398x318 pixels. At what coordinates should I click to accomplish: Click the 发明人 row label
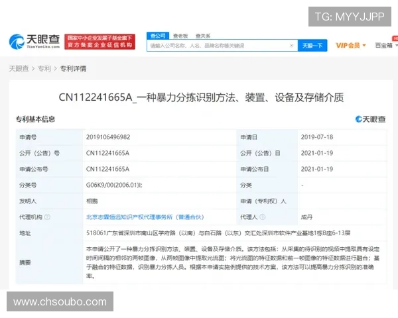click(x=28, y=201)
